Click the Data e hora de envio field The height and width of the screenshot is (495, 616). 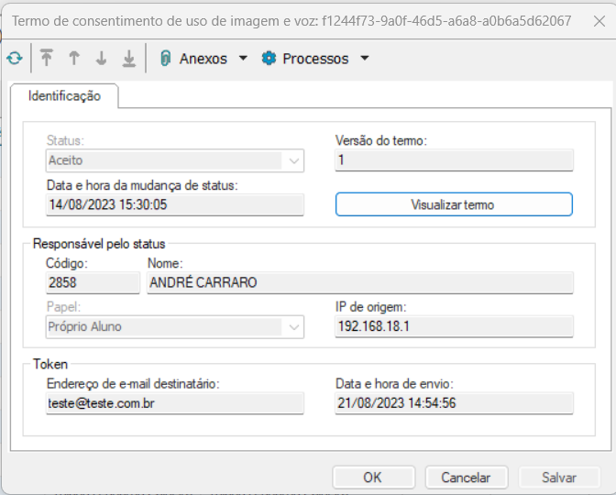point(454,403)
